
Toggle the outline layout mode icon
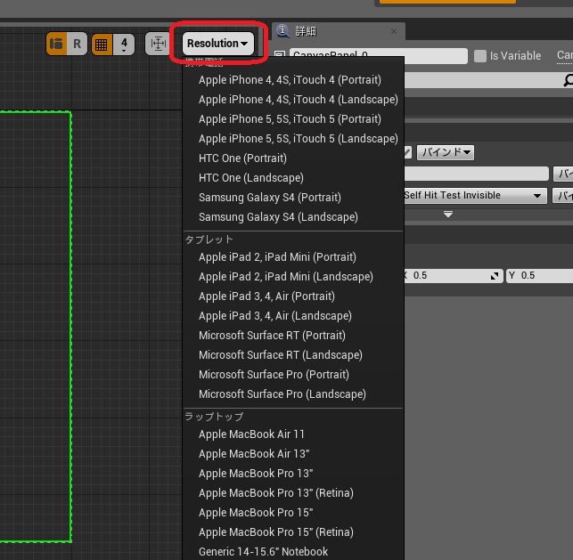(x=57, y=44)
